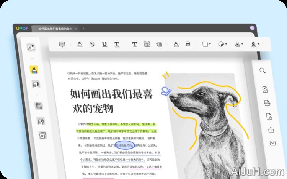
Task: Switch to reader mode in left sidebar
Action: coord(31,48)
